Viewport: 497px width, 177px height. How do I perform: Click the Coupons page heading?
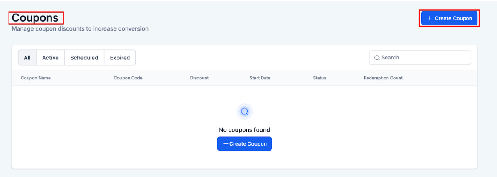pos(35,18)
